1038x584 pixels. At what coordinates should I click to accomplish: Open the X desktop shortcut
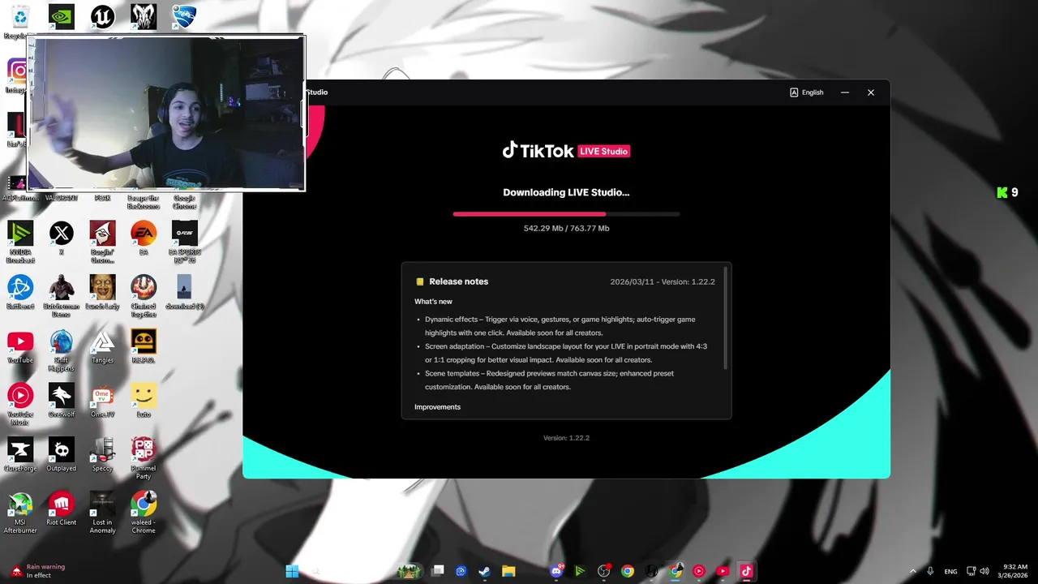pyautogui.click(x=62, y=238)
